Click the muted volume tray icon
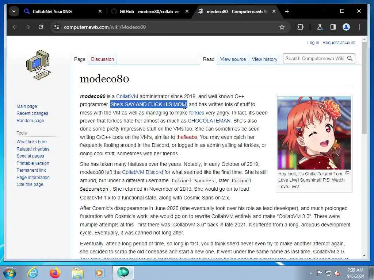The width and height of the screenshot is (374, 280). (337, 273)
